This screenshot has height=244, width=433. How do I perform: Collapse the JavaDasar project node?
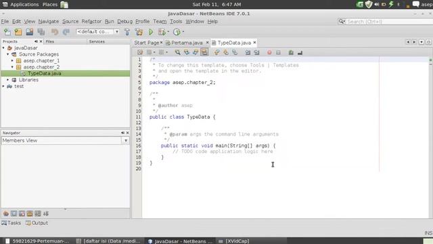click(3, 48)
